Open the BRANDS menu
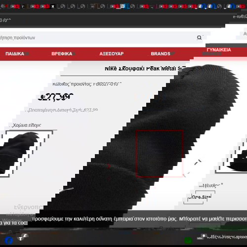Image resolution: width=247 pixels, height=247 pixels. tap(161, 54)
